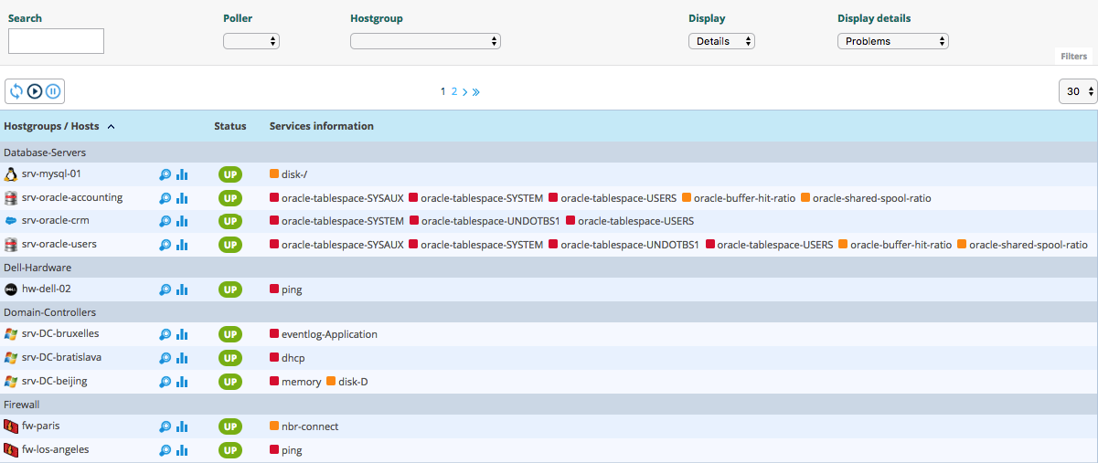Viewport: 1098px width, 463px height.
Task: Click magnifier details icon for srv-DC-beijing
Action: (165, 381)
